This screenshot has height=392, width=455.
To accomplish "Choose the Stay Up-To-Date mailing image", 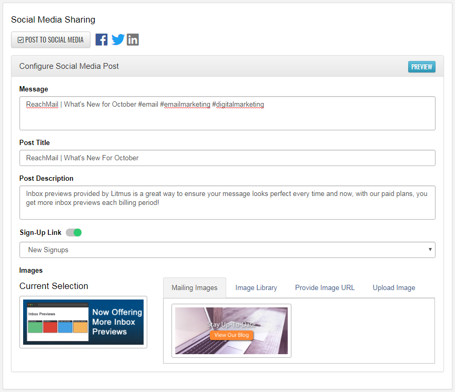I will click(231, 331).
